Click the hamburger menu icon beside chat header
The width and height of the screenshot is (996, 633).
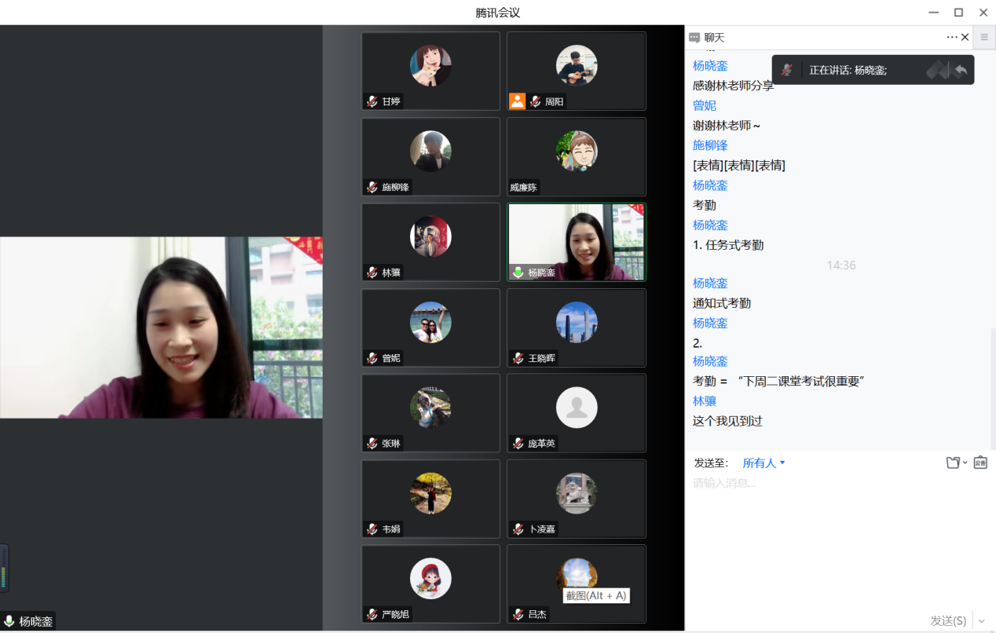point(984,37)
